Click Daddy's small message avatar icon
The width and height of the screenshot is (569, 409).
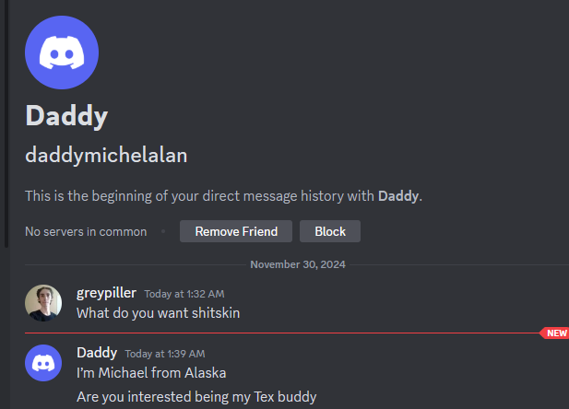[43, 363]
